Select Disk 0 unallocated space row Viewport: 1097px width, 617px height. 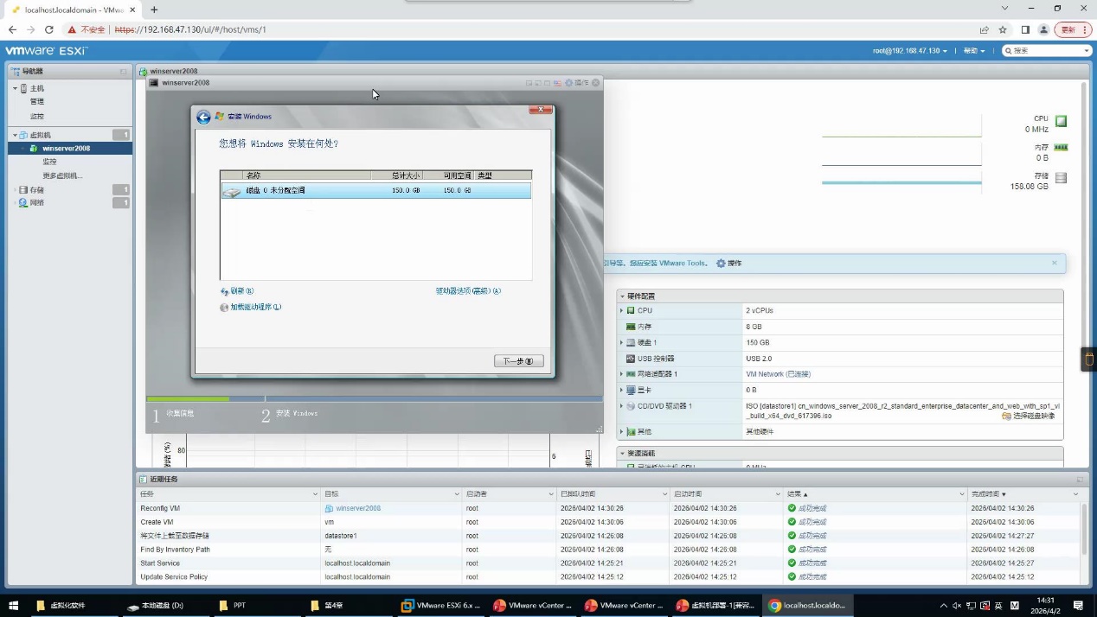[375, 190]
